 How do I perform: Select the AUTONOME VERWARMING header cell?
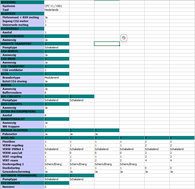pos(22,175)
